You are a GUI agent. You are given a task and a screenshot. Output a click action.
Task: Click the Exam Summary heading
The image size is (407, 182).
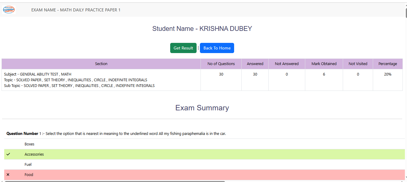click(202, 108)
